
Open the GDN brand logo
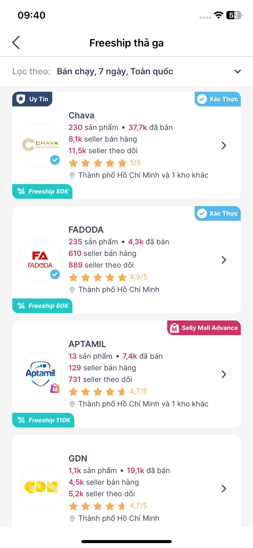pyautogui.click(x=40, y=488)
